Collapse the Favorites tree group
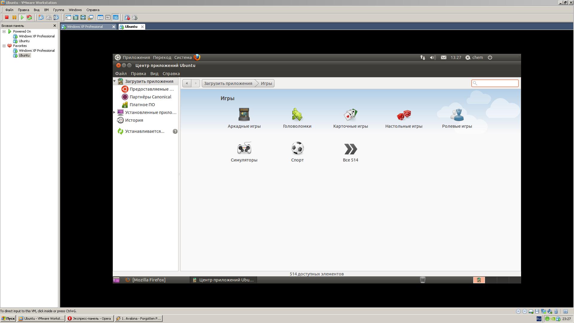Viewport: 574px width, 323px height. pos(4,46)
